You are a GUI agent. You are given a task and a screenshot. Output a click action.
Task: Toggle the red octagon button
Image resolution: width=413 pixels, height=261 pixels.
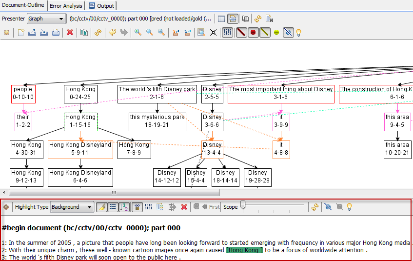click(x=253, y=32)
